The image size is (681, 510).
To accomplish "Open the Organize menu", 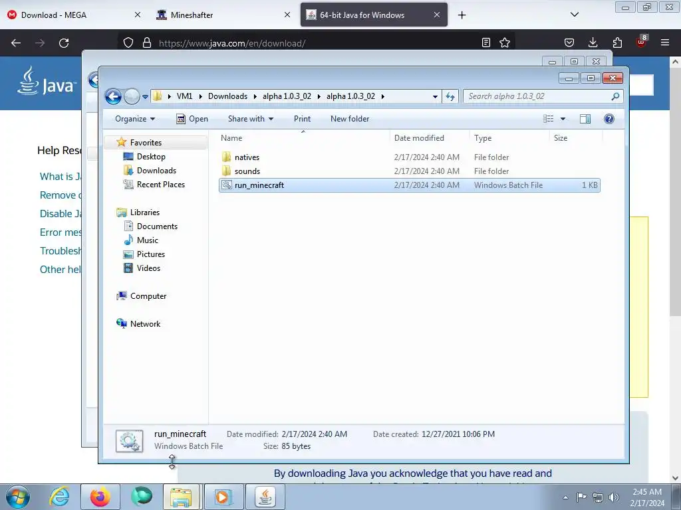I will tap(134, 119).
